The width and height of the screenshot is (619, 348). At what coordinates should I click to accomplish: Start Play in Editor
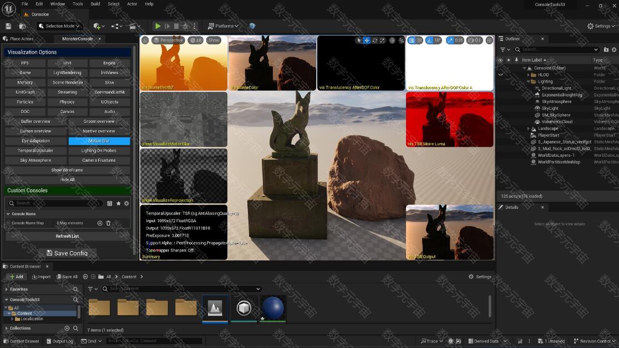pos(158,26)
